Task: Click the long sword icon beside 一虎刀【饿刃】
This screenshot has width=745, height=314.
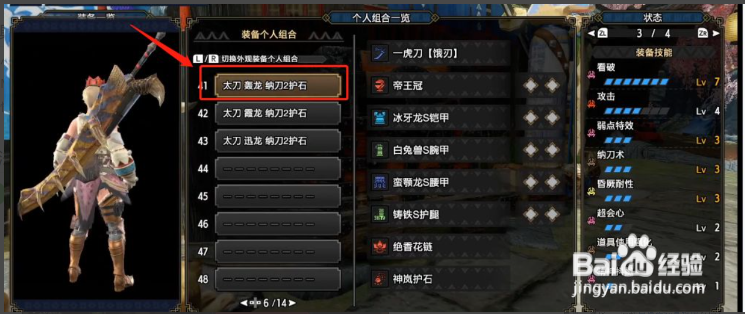Action: 380,54
